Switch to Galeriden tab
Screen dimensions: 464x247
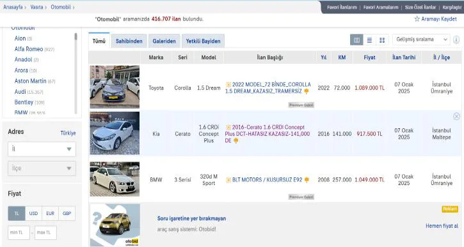tap(164, 41)
